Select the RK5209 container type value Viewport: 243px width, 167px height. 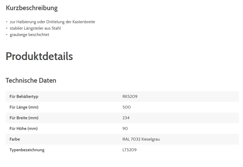click(x=130, y=97)
